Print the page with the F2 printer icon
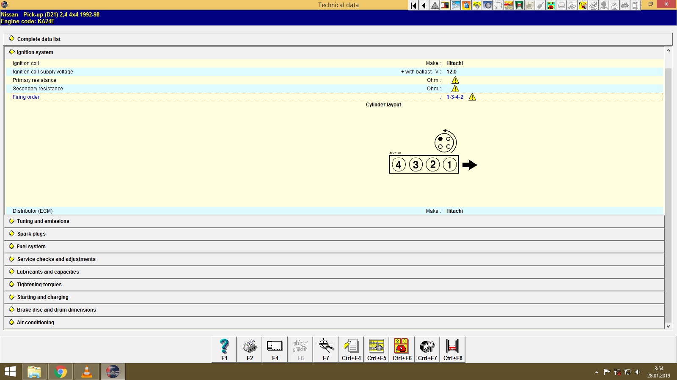 (249, 346)
